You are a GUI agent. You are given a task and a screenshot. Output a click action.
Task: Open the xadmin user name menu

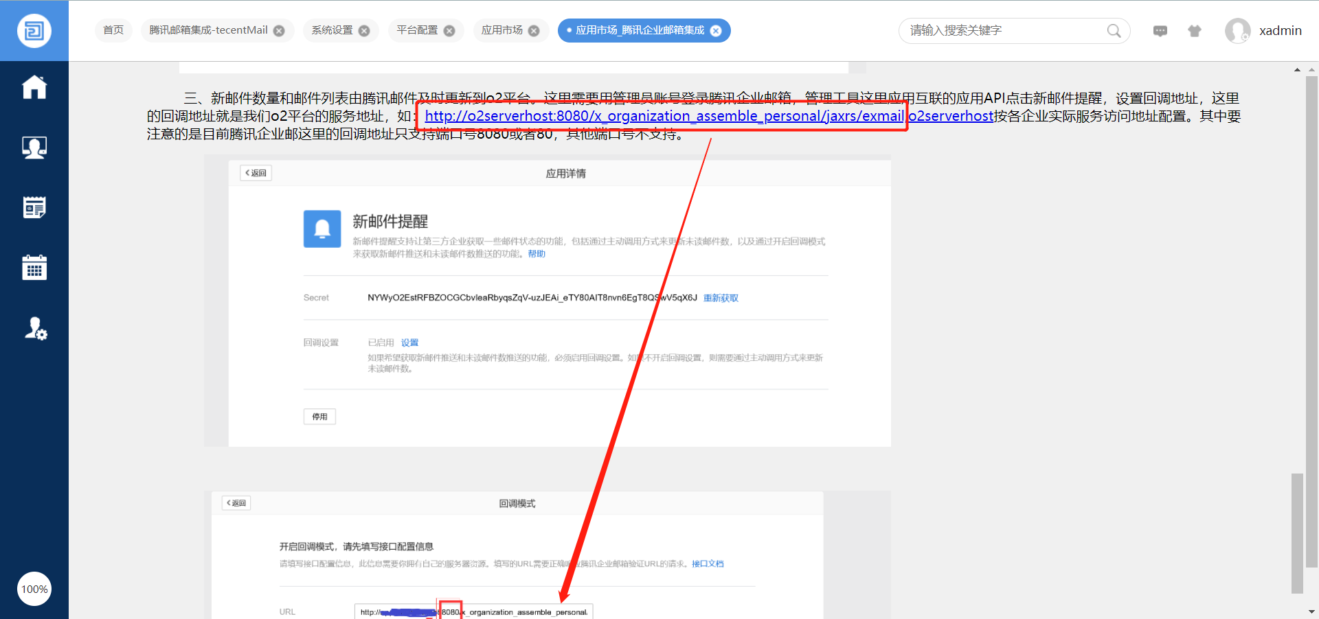tap(1281, 31)
